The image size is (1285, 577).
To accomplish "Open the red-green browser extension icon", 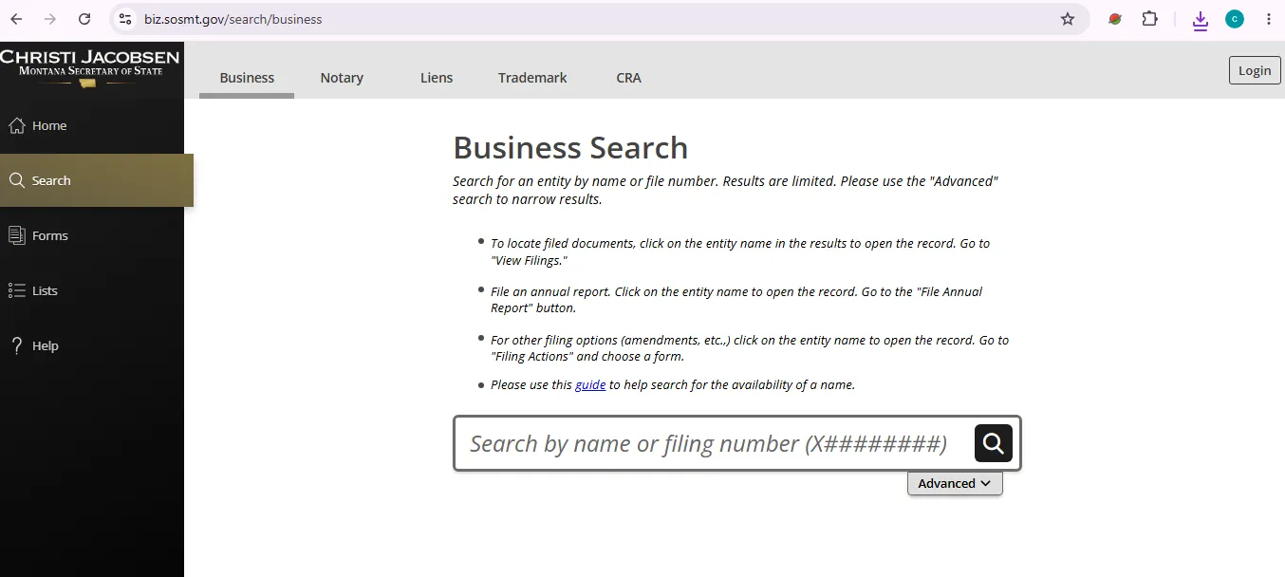I will point(1115,19).
